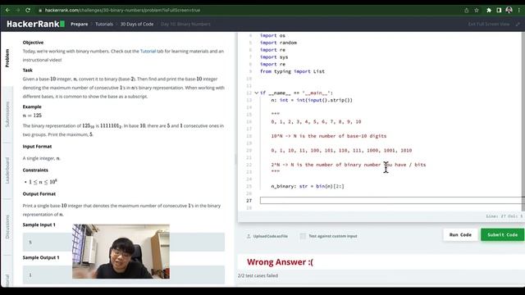Click the Sample Input 1 value box
This screenshot has width=525, height=295.
124,242
